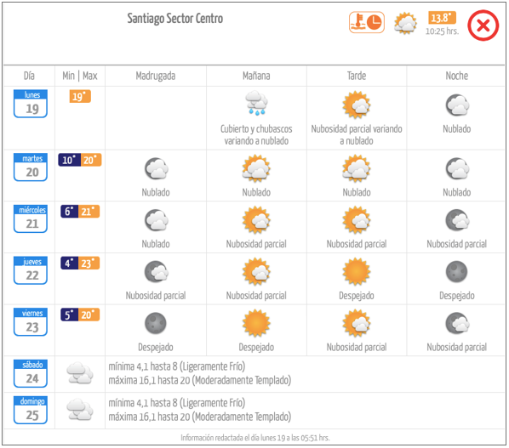This screenshot has width=509, height=448.
Task: Select the sábado 24 calendar icon
Action: 31,373
